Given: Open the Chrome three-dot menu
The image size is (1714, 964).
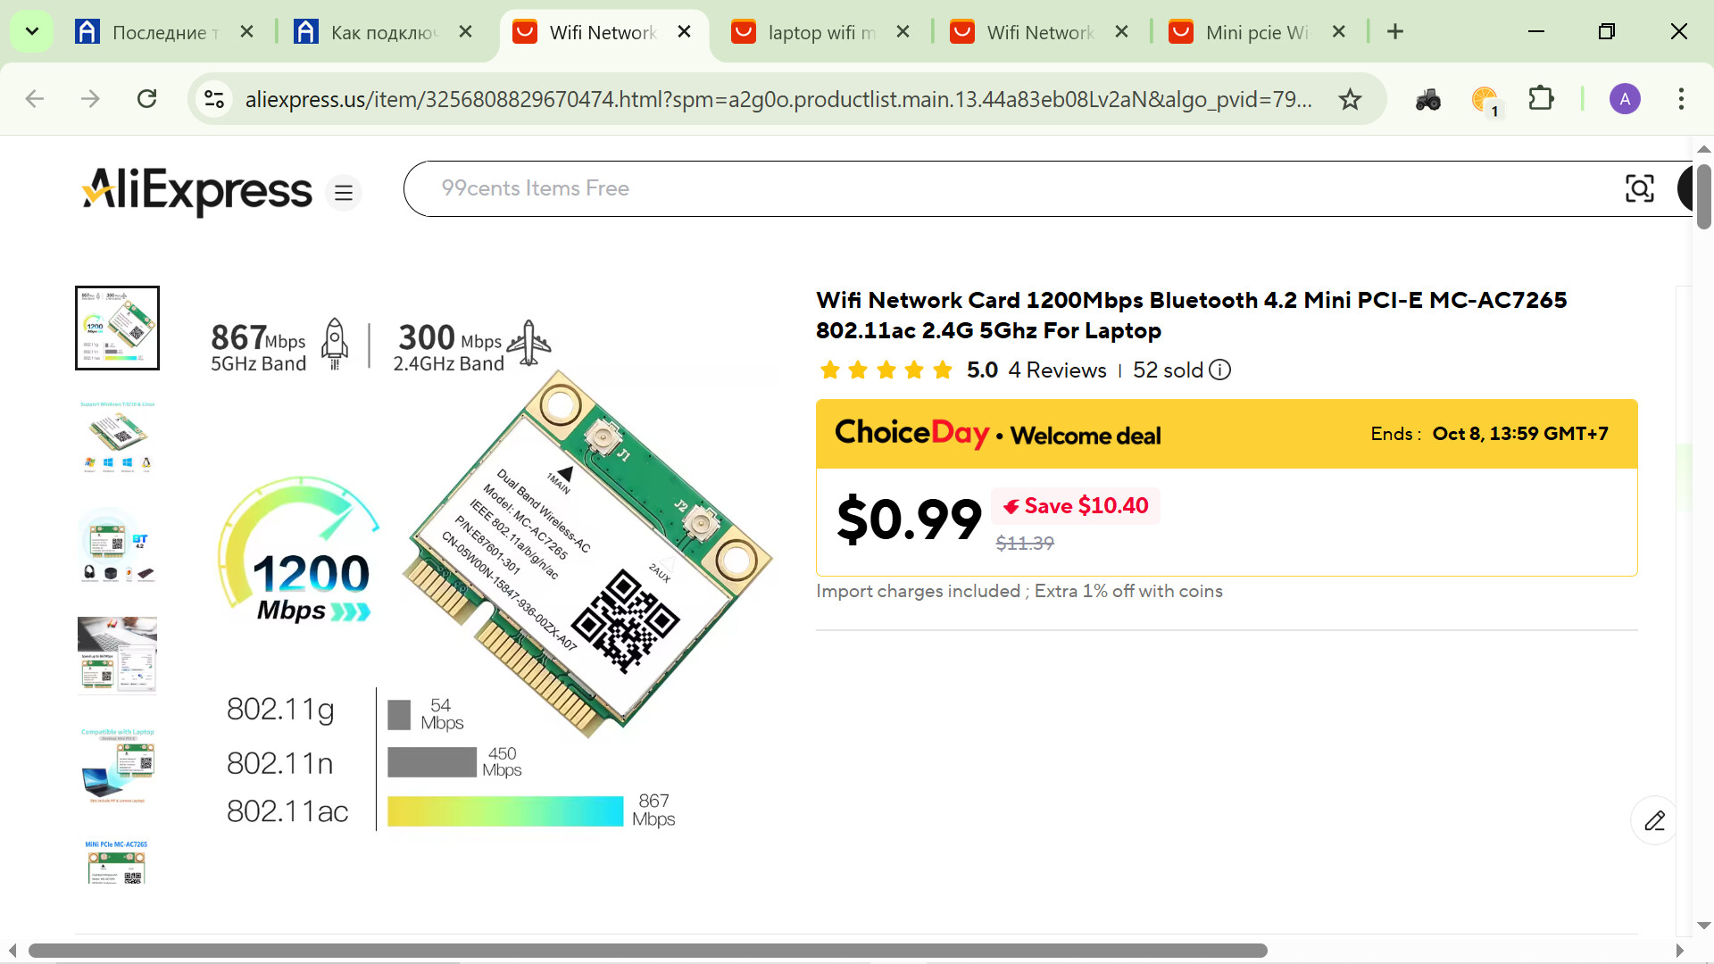Looking at the screenshot, I should coord(1681,99).
